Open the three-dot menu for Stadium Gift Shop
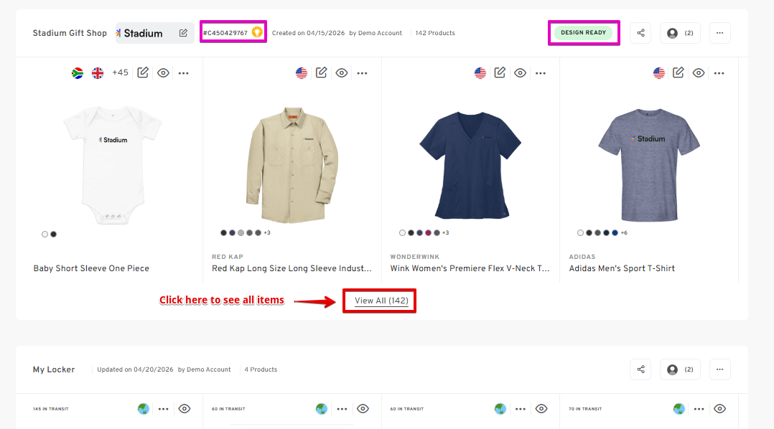774x429 pixels. [719, 33]
